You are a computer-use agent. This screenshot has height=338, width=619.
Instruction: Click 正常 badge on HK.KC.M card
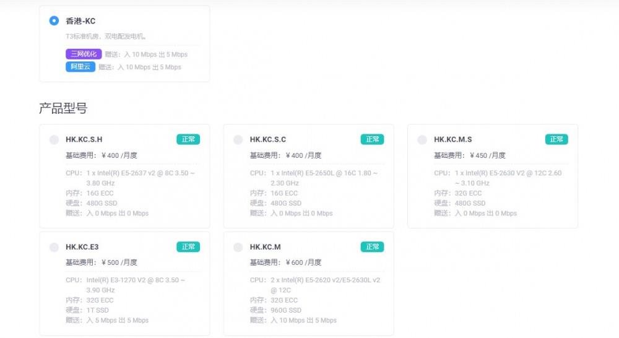[x=372, y=246]
